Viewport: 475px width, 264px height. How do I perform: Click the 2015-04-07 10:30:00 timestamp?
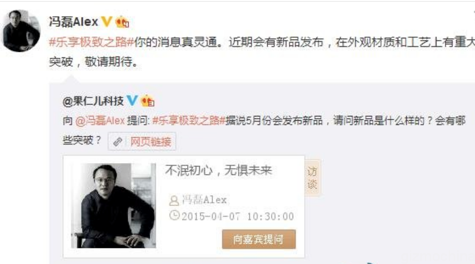[238, 216]
